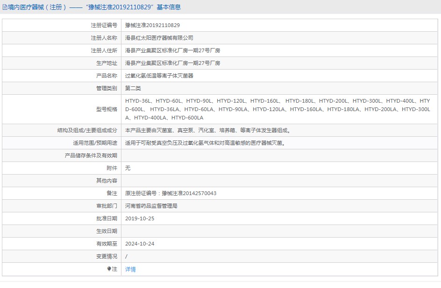Select the 有效期至 label
Image resolution: width=441 pixels, height=288 pixels.
[107, 244]
